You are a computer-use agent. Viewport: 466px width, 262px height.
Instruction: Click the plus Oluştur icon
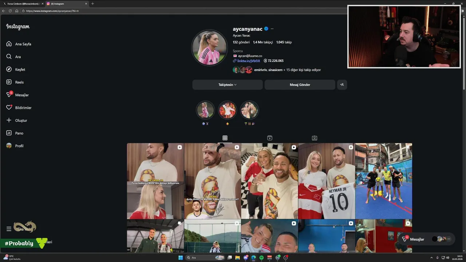[x=9, y=120]
